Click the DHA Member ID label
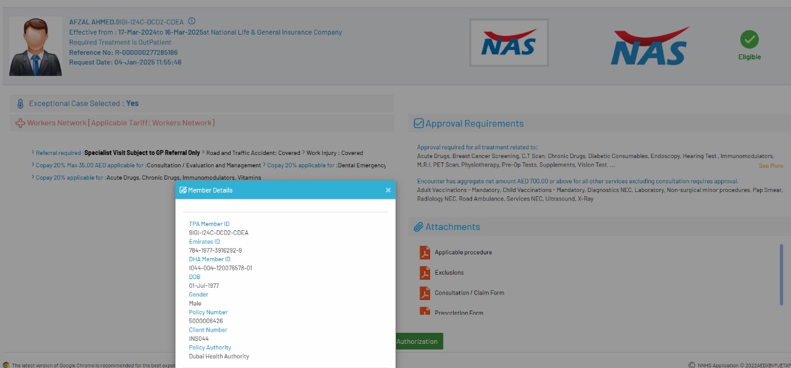This screenshot has height=368, width=791. (x=210, y=259)
